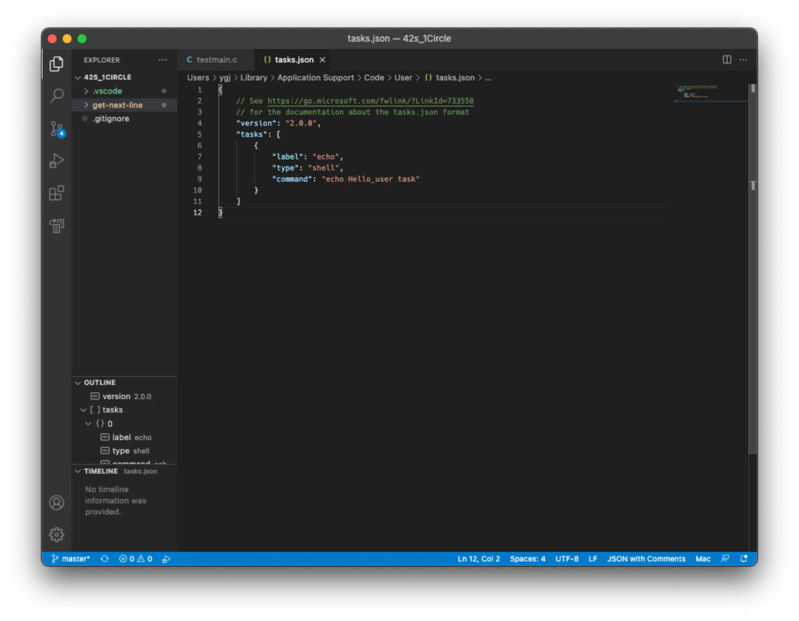Click Synchronize Changes icon in status bar
Viewport: 799px width, 621px height.
coord(105,559)
